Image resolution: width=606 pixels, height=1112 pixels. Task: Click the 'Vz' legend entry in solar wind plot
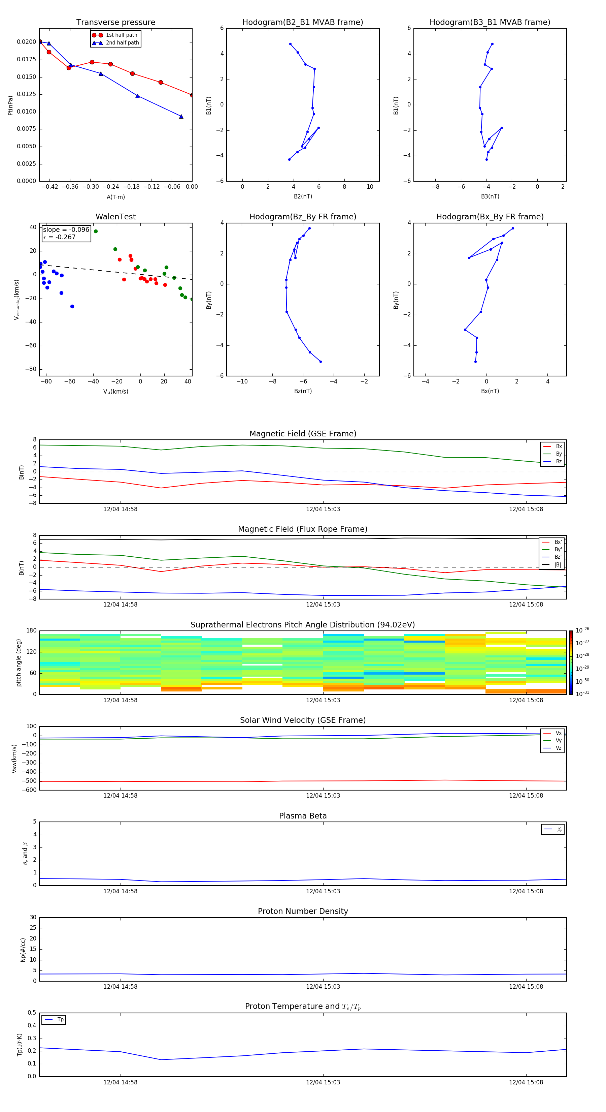click(x=552, y=748)
